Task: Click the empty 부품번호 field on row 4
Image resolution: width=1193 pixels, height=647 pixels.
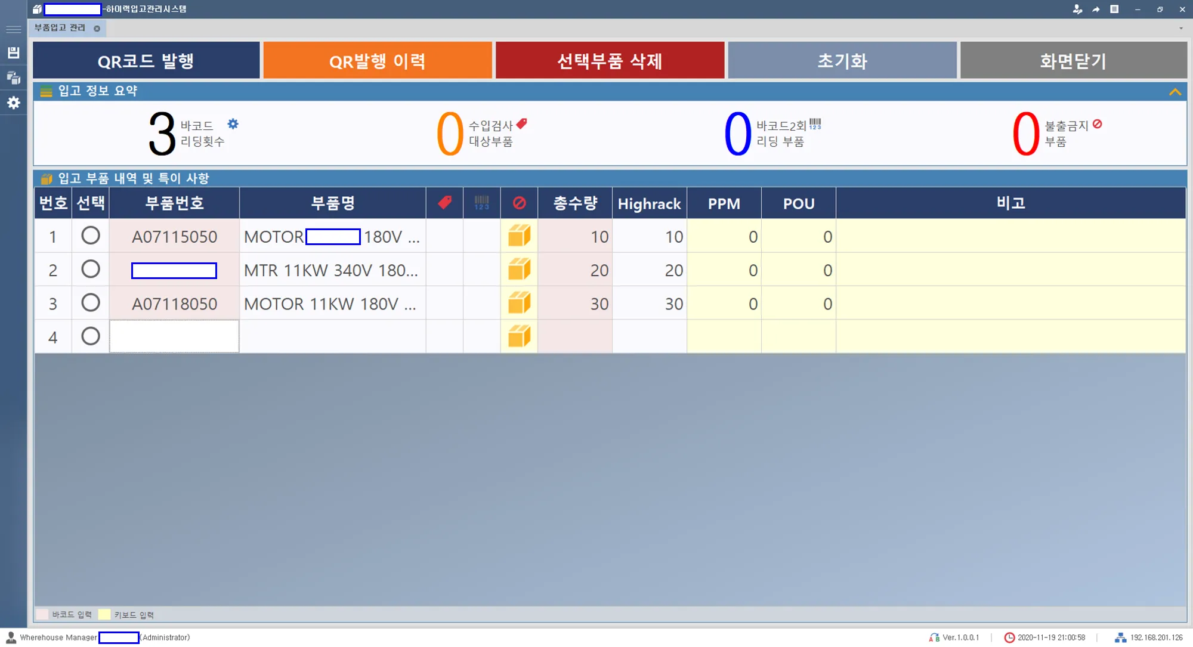Action: [174, 336]
